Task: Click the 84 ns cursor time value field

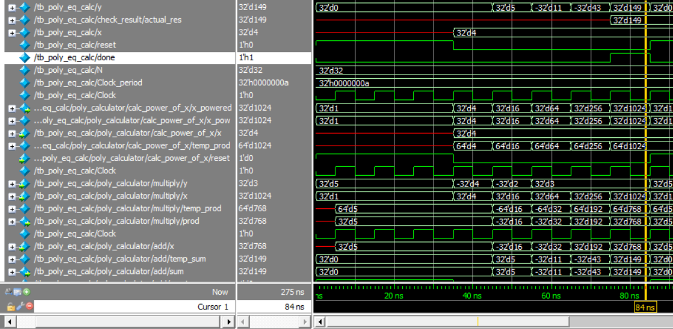Action: [x=274, y=307]
